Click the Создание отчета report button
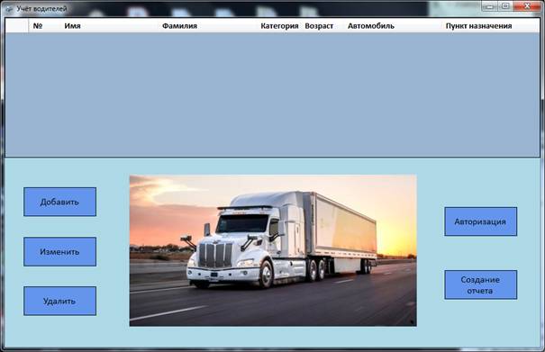Screen dimensions: 545x352 [x=481, y=285]
